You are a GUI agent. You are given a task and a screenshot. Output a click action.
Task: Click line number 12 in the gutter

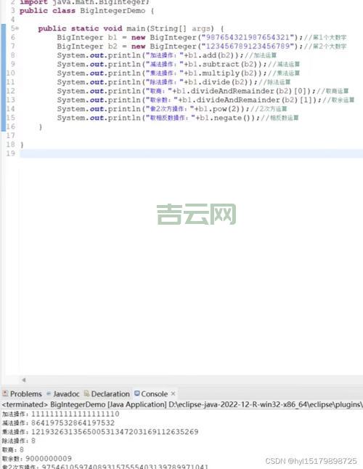[11, 91]
